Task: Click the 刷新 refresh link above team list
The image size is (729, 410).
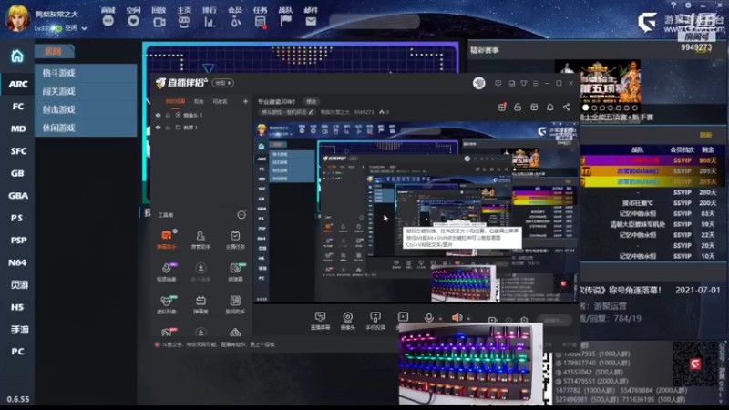Action: click(705, 135)
